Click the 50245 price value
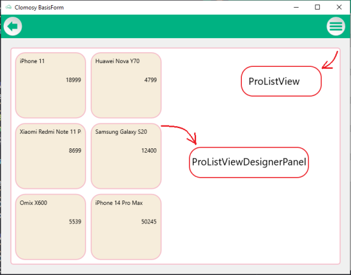This screenshot has width=351, height=275. [149, 222]
